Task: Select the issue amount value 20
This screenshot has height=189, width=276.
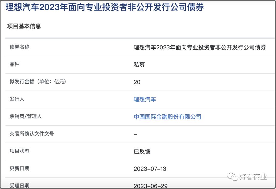Action: [137, 82]
